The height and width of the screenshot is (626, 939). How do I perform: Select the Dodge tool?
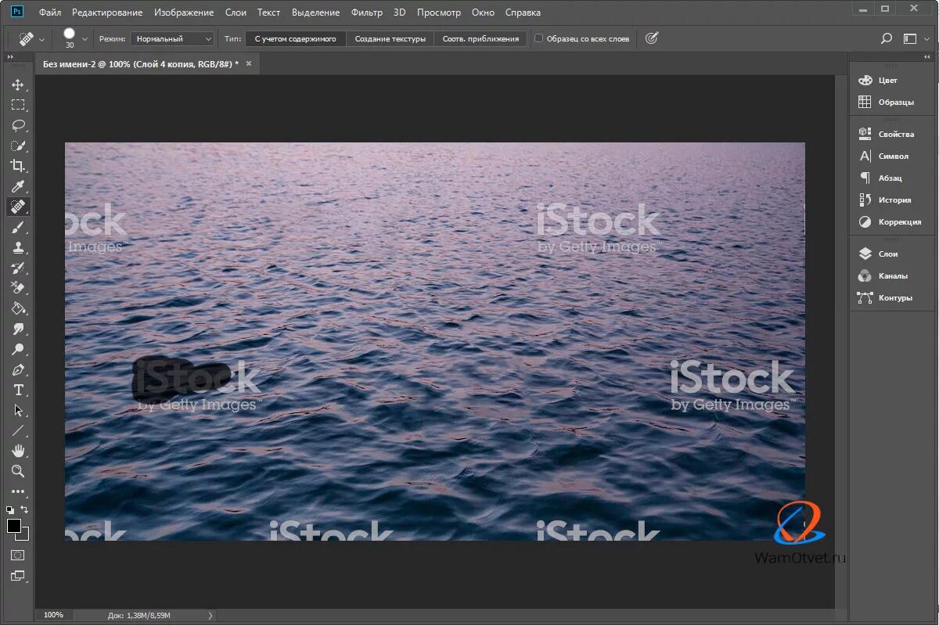pos(18,349)
